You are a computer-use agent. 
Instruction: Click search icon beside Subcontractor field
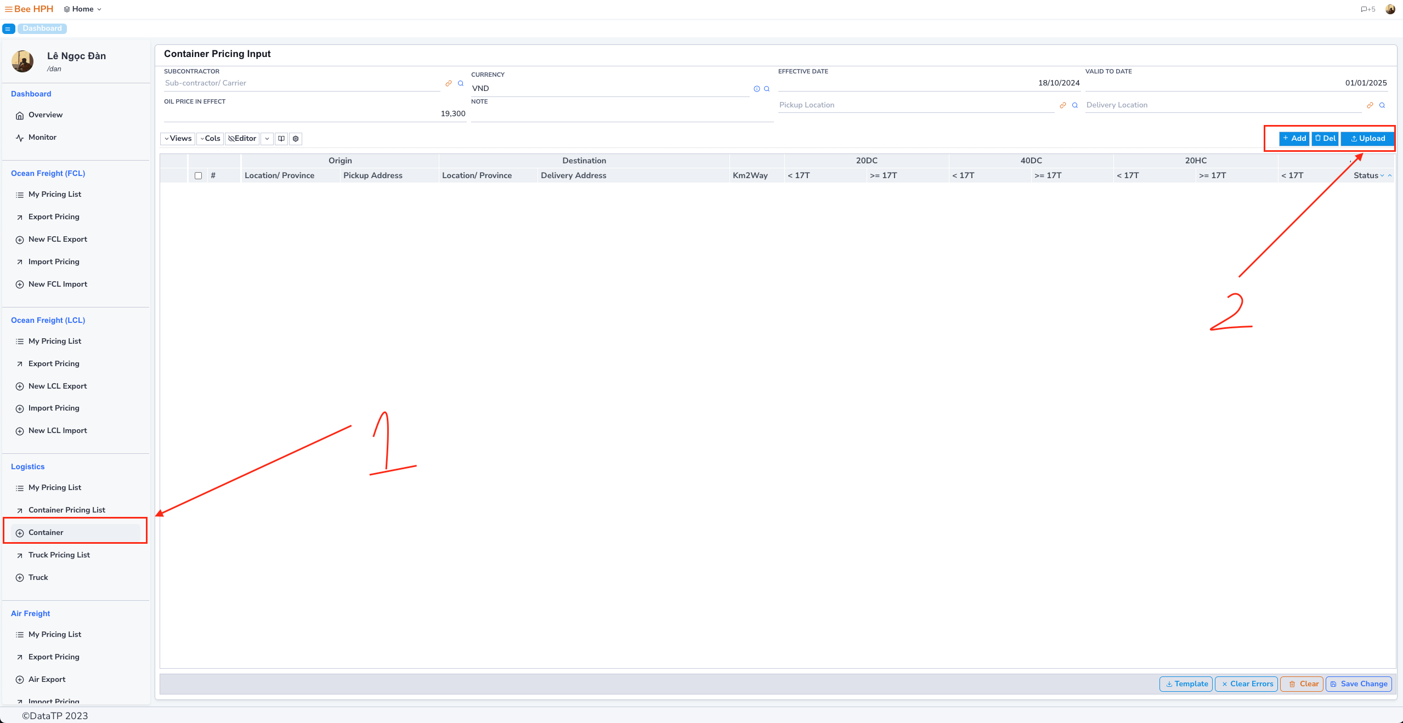461,83
